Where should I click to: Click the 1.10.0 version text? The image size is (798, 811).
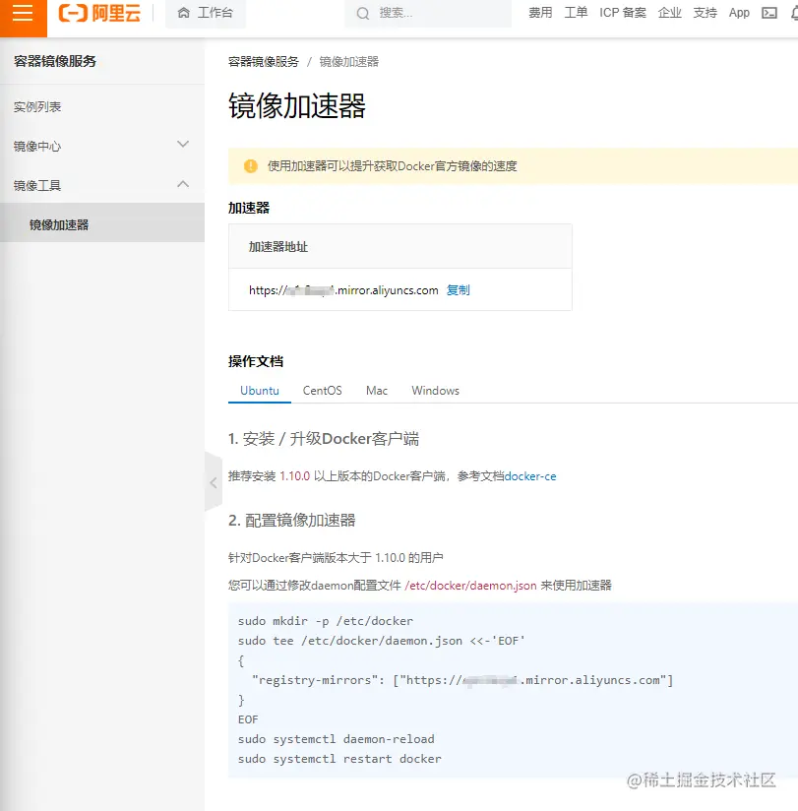(x=295, y=476)
